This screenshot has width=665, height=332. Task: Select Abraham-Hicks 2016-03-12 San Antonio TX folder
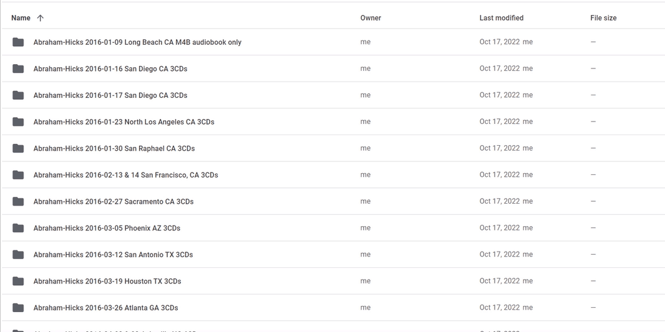[113, 255]
